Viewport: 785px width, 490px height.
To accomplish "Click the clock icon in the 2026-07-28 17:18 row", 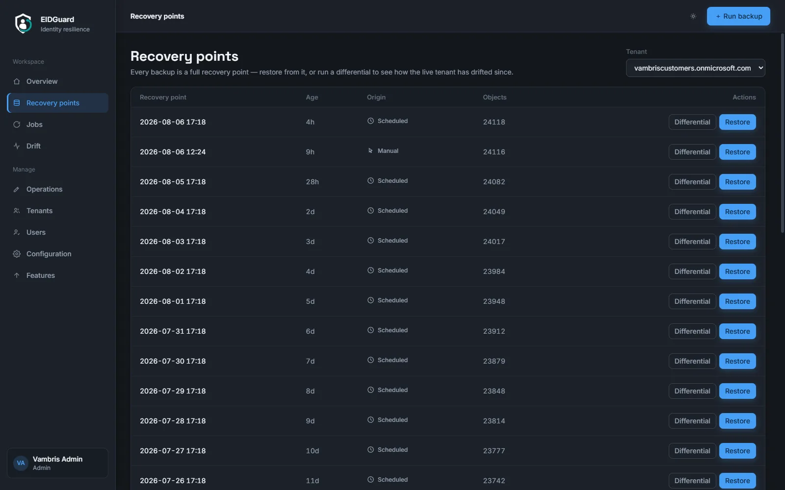I will [x=371, y=420].
